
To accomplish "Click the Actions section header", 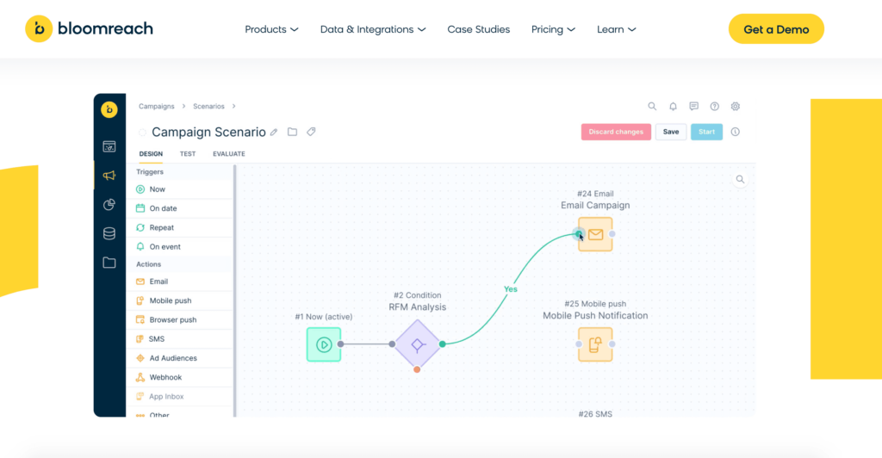I will point(148,264).
